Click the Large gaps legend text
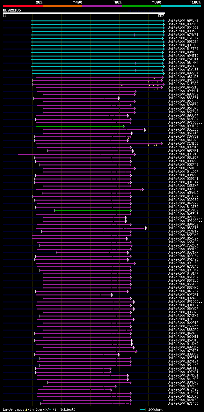 tap(39, 409)
